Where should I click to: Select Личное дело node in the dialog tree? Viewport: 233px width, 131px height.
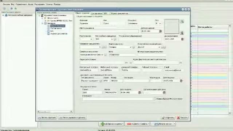tap(52, 18)
